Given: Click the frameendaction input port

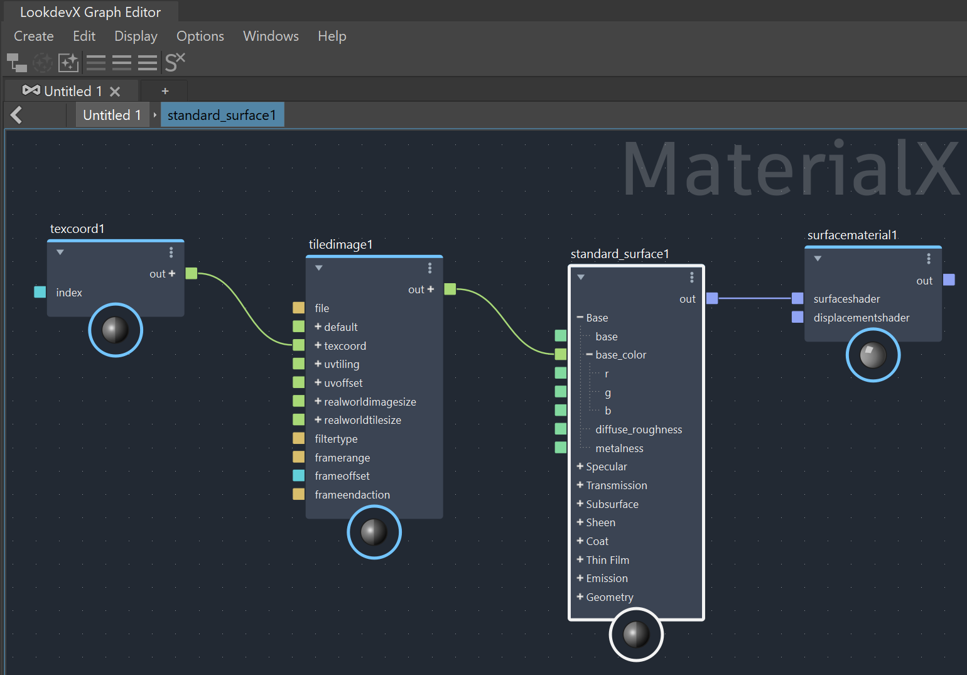Looking at the screenshot, I should point(299,494).
